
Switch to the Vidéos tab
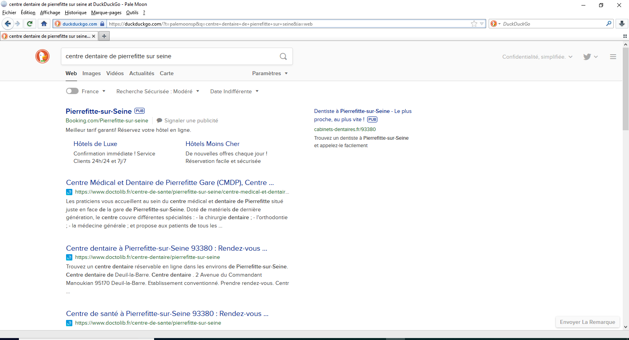[x=115, y=73]
